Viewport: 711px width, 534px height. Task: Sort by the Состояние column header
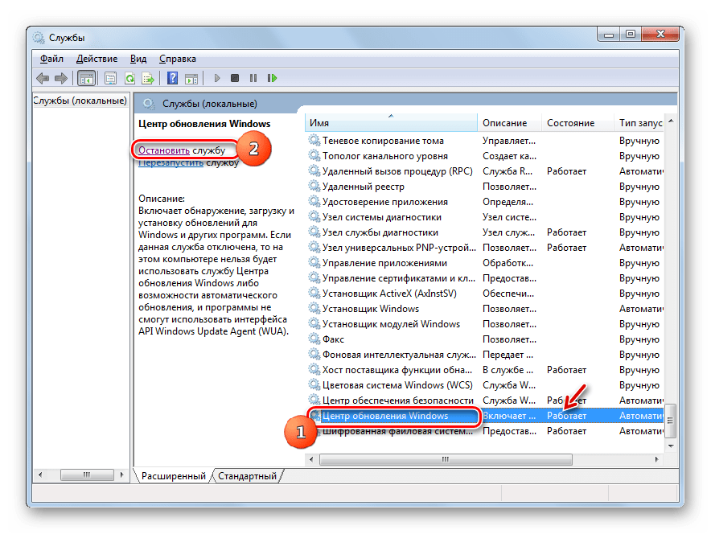coord(578,123)
